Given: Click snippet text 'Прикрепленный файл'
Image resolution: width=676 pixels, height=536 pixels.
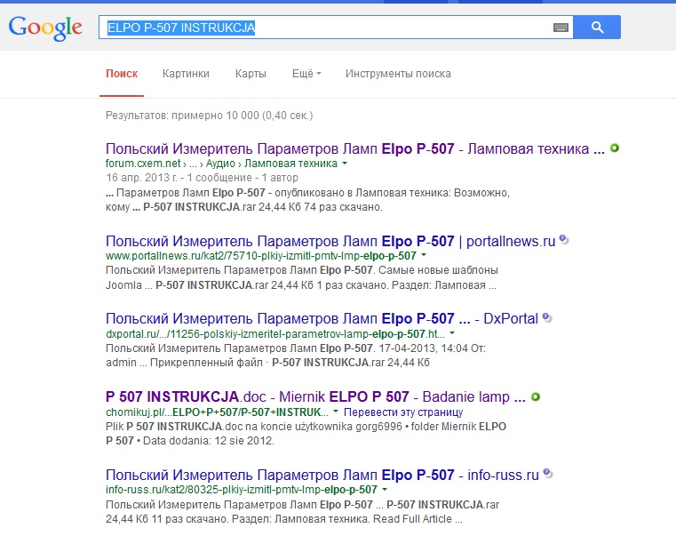Looking at the screenshot, I should click(206, 363).
